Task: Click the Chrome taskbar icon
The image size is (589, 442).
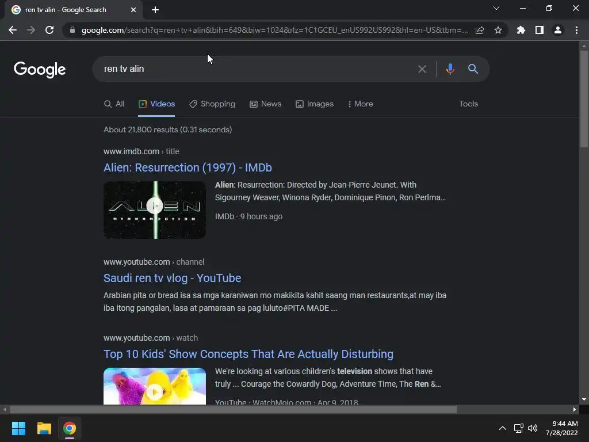Action: (70, 428)
